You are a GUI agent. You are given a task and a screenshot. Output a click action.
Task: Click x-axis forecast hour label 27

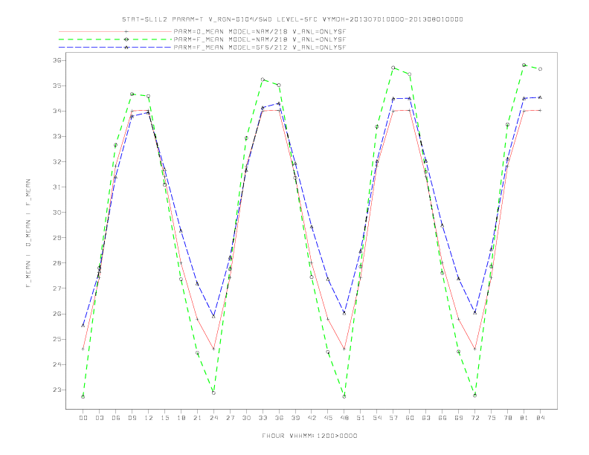[230, 418]
